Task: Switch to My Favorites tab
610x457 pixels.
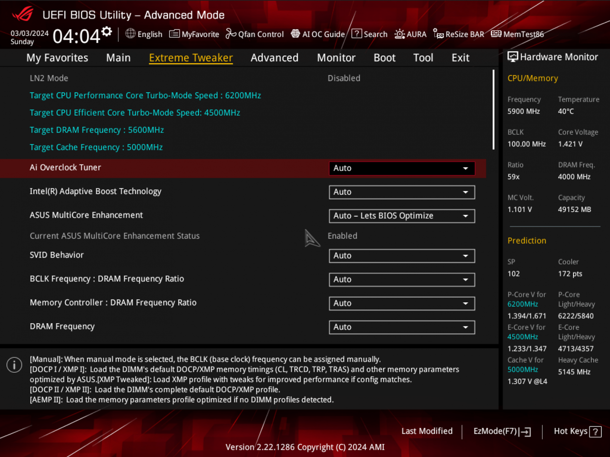Action: click(x=57, y=58)
